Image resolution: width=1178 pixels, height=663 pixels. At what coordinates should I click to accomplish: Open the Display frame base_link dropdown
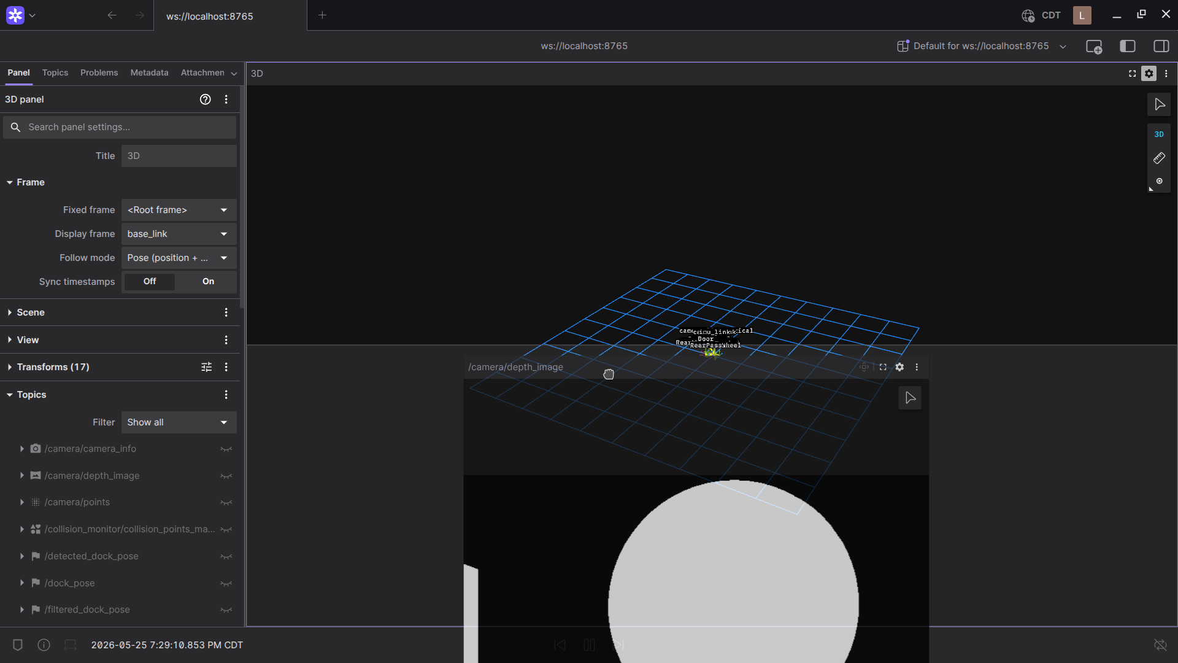179,234
